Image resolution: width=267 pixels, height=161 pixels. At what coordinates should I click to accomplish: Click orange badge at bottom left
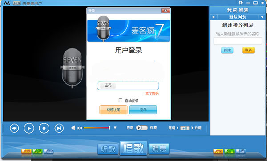[26, 151]
